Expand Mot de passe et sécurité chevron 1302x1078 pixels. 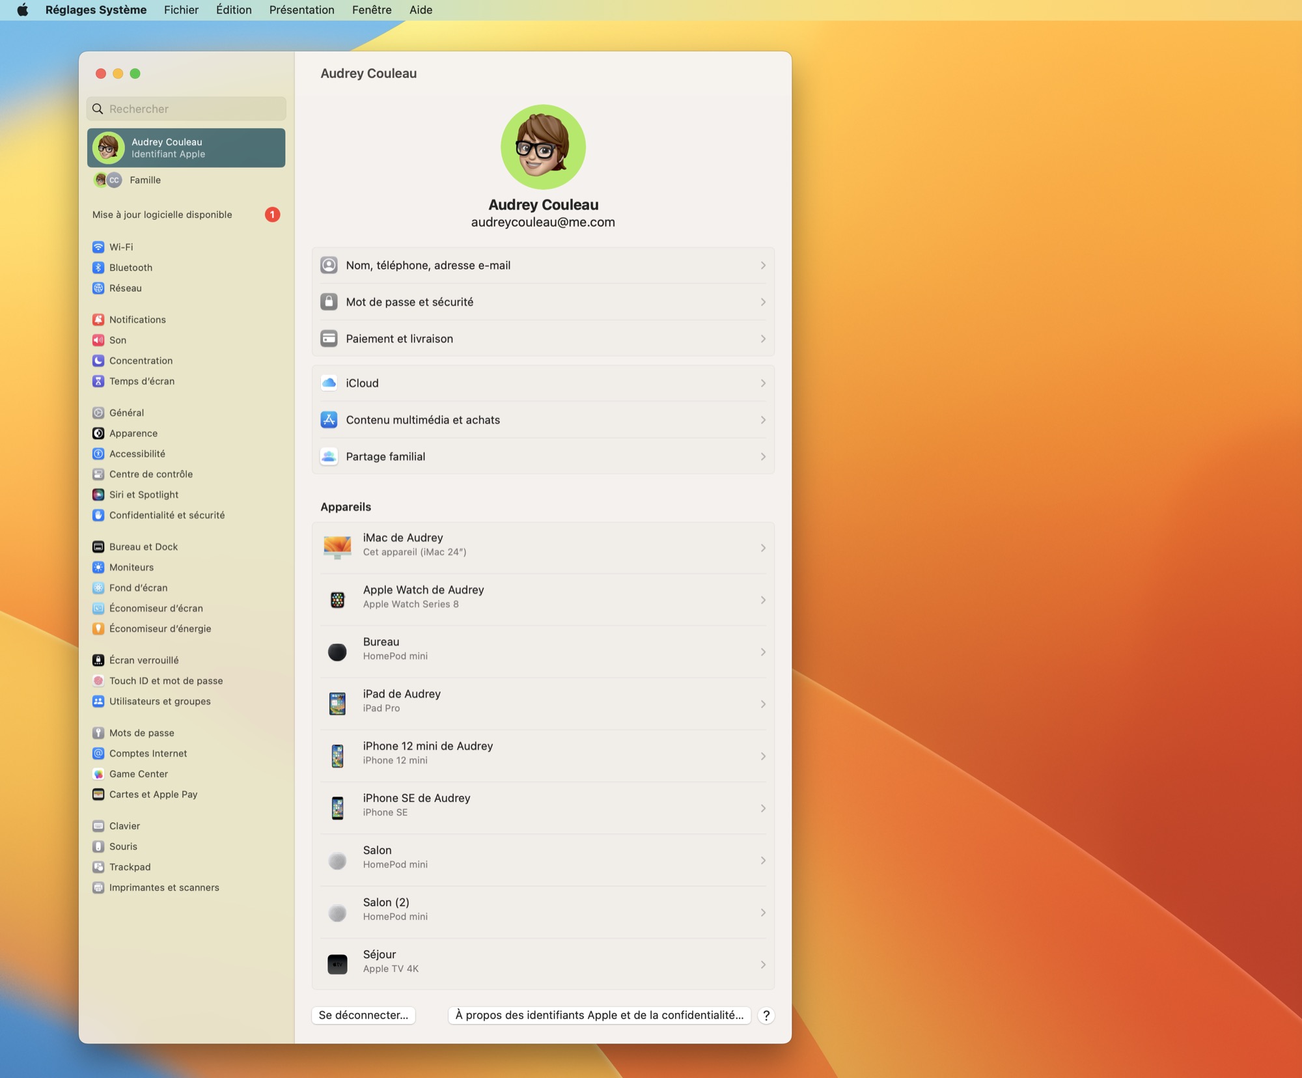pos(763,302)
